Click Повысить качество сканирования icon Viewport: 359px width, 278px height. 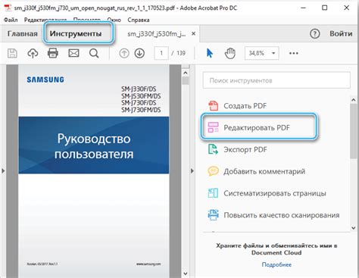pos(213,215)
